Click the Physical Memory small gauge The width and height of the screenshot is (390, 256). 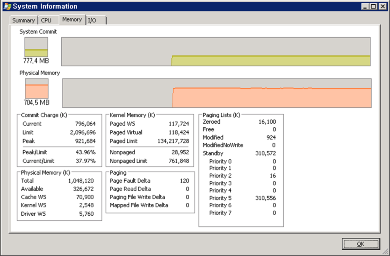pyautogui.click(x=37, y=89)
